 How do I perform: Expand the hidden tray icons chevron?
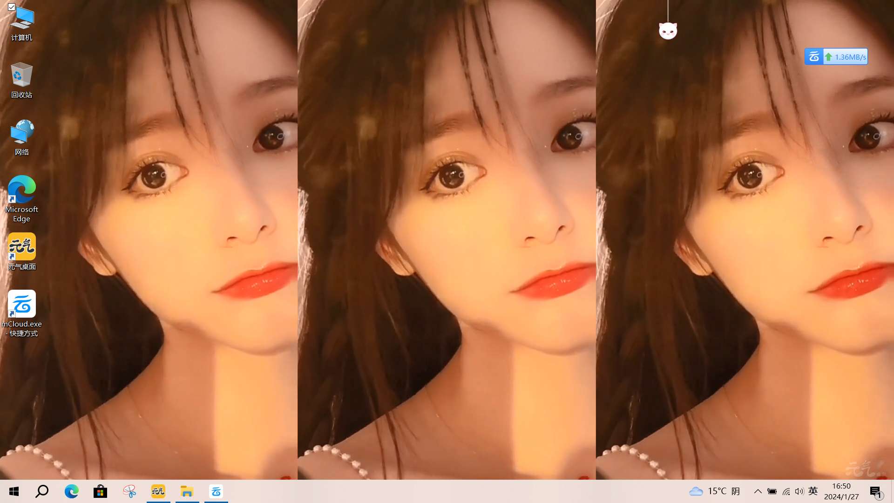(758, 491)
